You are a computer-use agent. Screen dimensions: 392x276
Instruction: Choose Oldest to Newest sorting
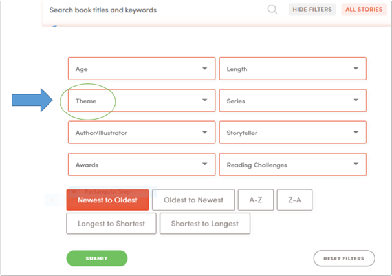click(193, 200)
